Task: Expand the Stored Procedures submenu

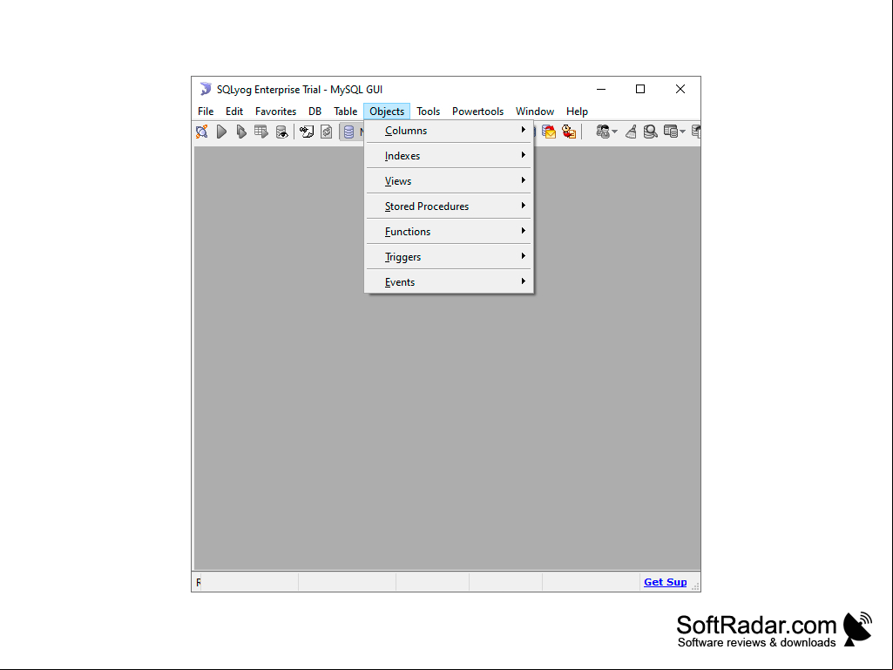Action: tap(449, 206)
